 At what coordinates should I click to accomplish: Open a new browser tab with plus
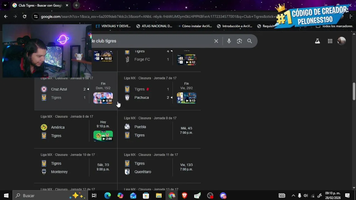[x=76, y=5]
